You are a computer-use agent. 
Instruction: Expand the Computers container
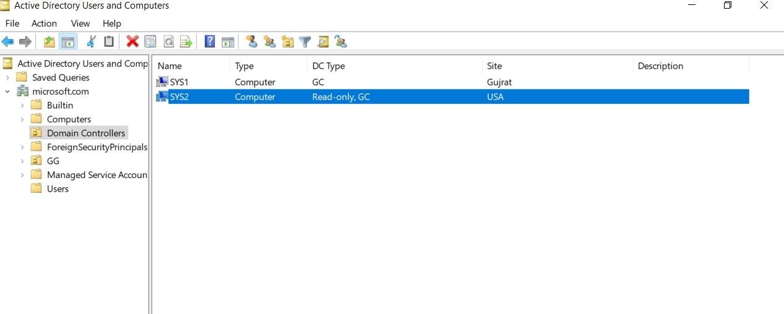pyautogui.click(x=22, y=119)
